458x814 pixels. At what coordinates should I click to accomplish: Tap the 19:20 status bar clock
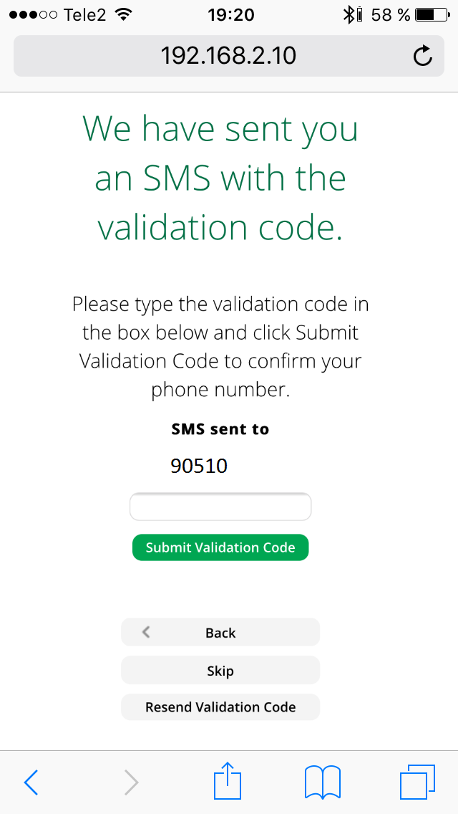(231, 15)
